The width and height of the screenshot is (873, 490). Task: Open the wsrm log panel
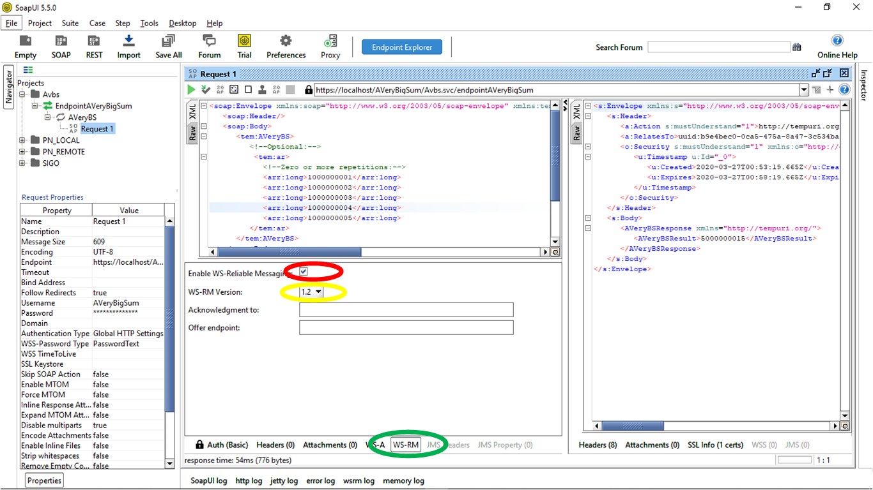[x=359, y=480]
